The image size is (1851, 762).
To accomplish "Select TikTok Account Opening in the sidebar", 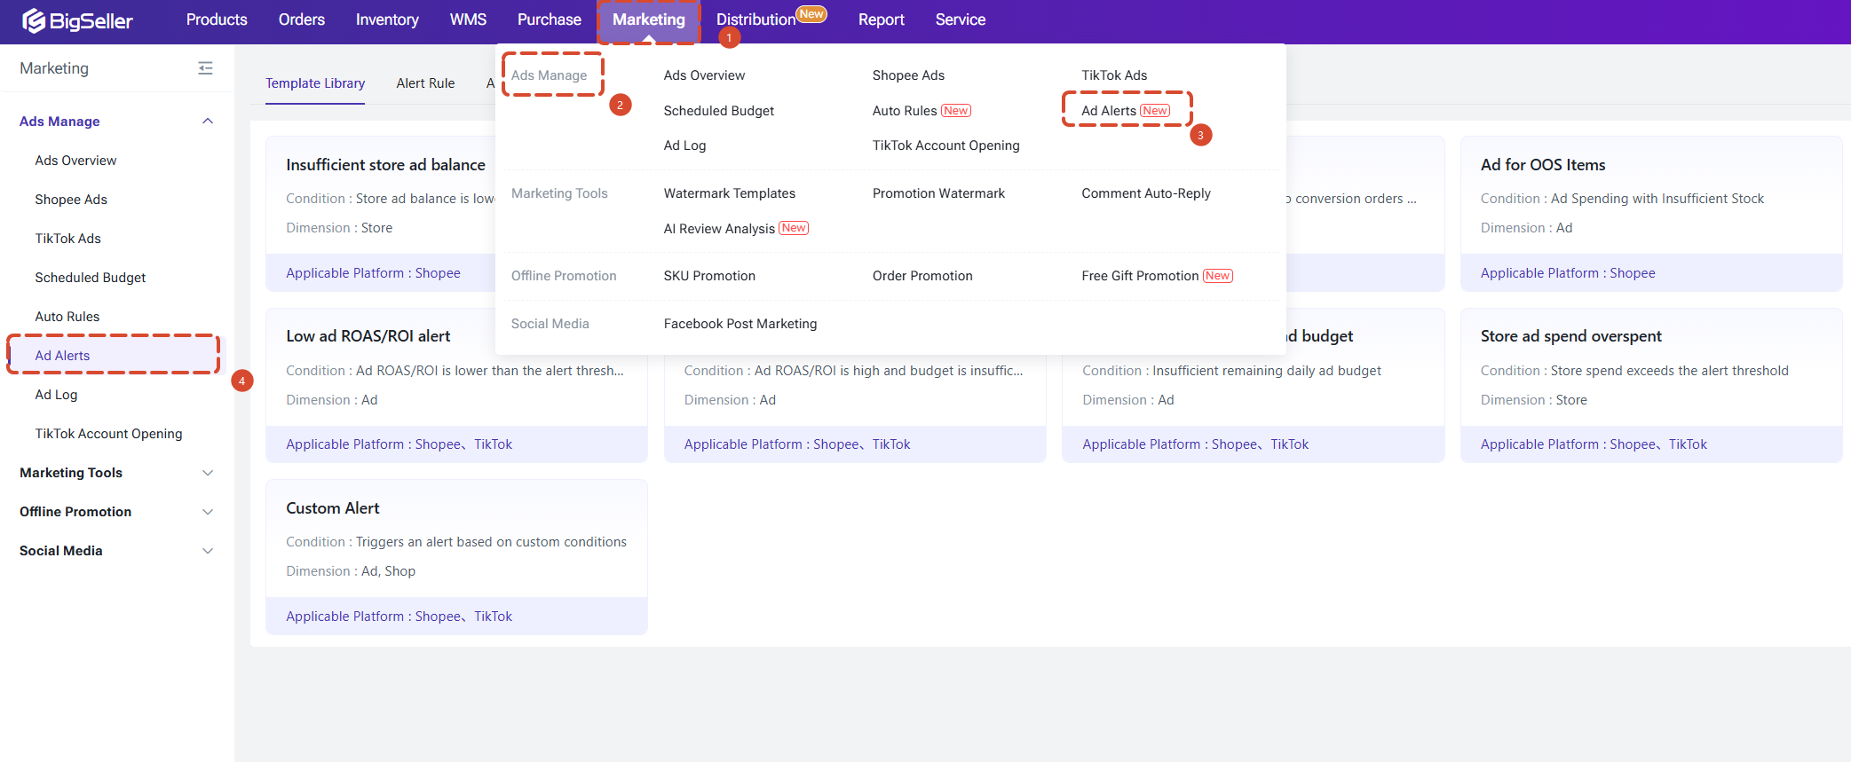I will (108, 434).
